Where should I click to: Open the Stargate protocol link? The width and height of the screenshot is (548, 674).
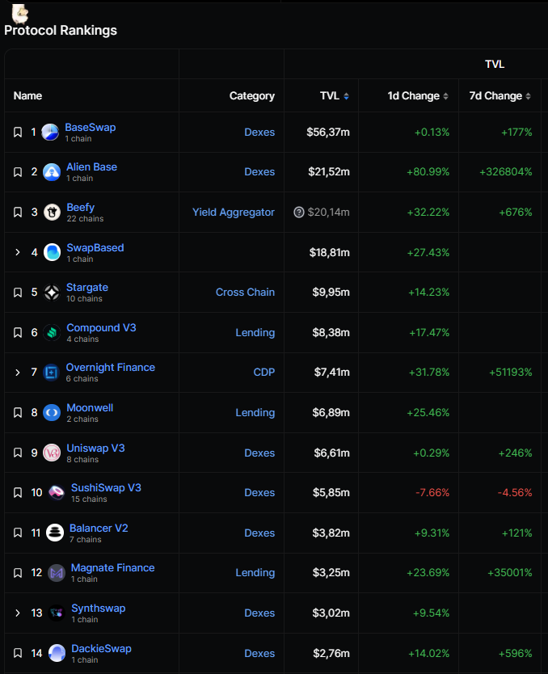click(x=87, y=287)
